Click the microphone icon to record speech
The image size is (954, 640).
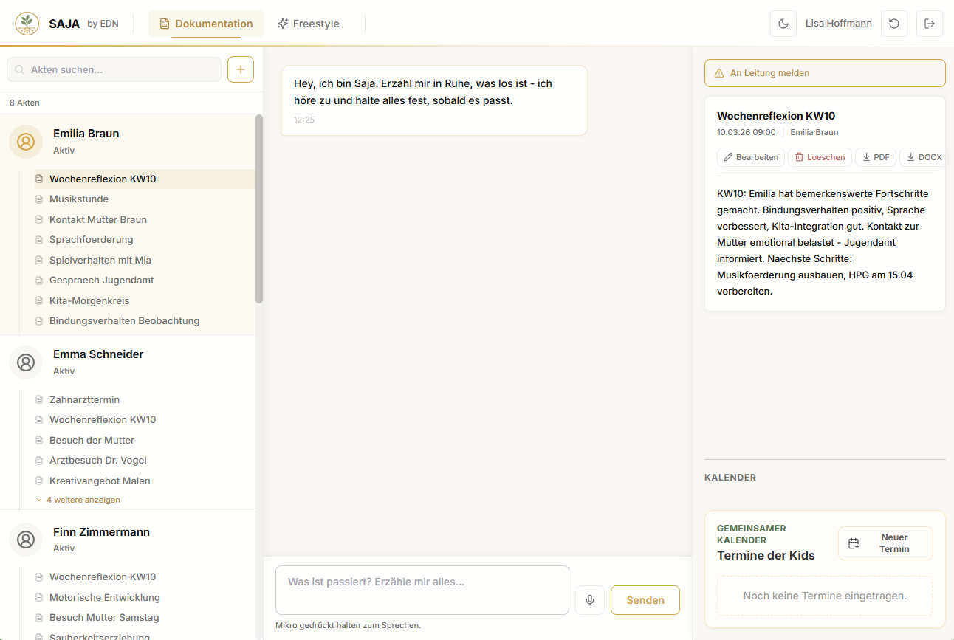coord(589,600)
